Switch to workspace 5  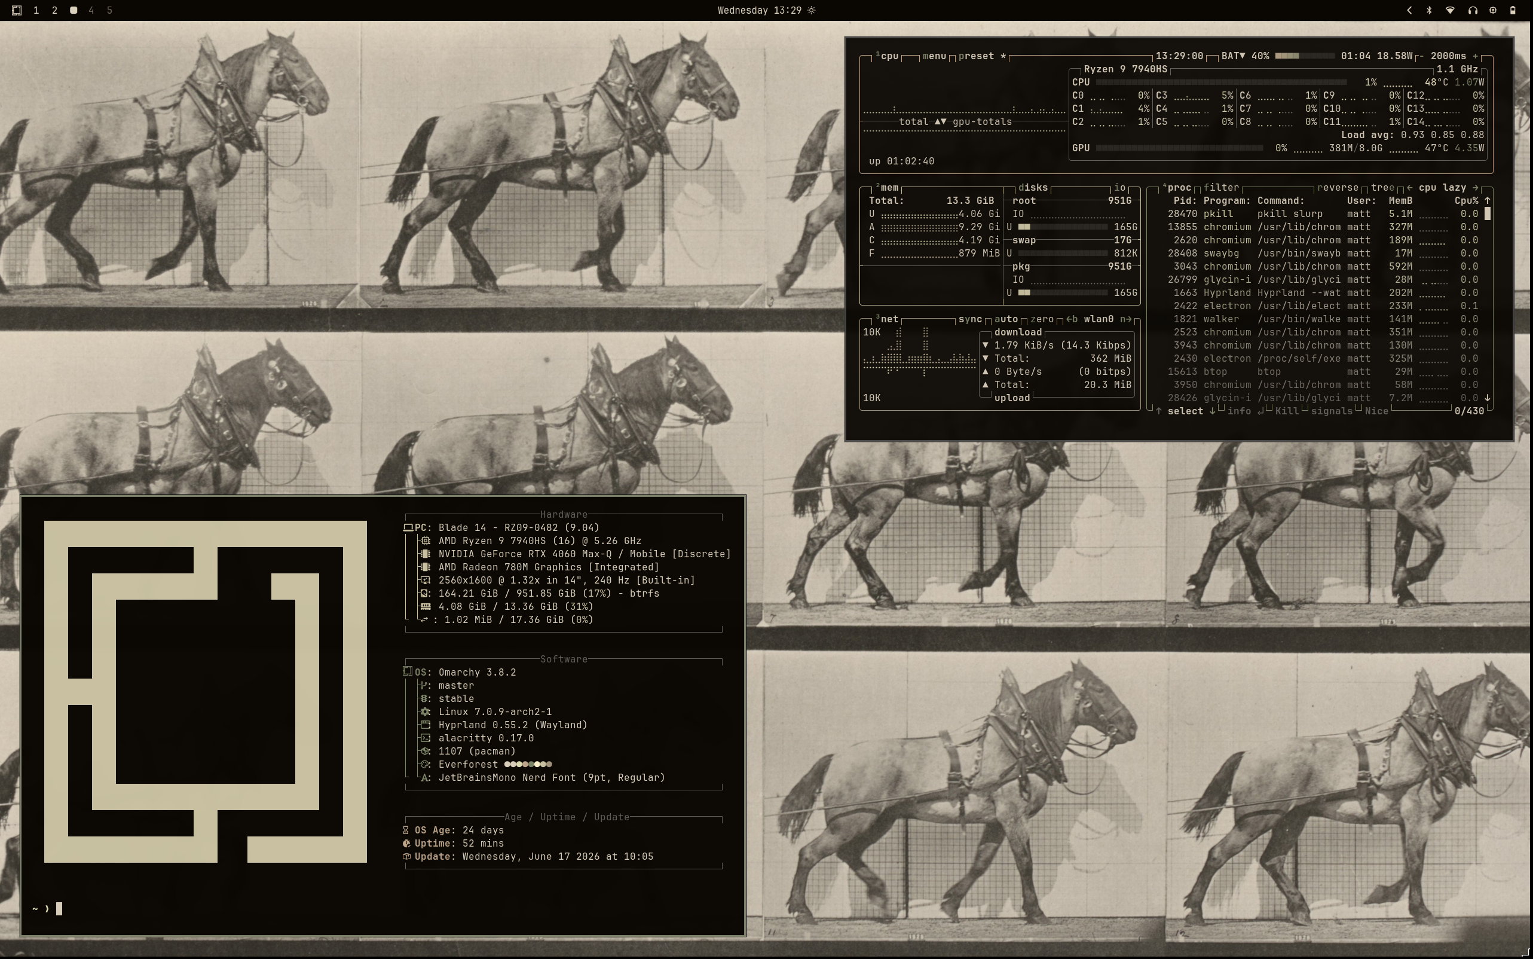(110, 10)
